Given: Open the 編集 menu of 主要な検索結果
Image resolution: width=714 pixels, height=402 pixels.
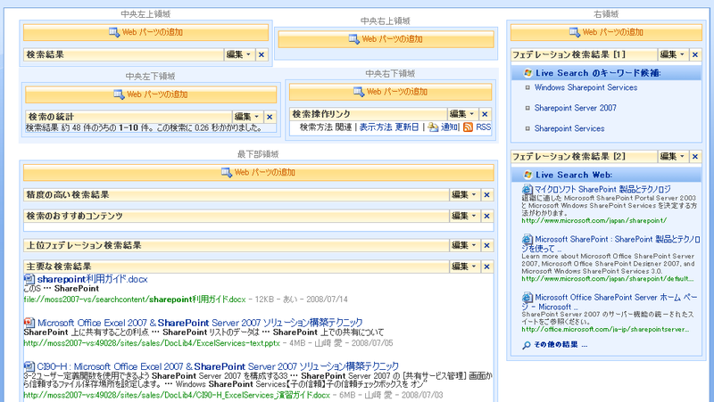Looking at the screenshot, I should click(x=463, y=267).
